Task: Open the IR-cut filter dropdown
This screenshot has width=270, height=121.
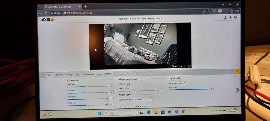Action: 182,83
